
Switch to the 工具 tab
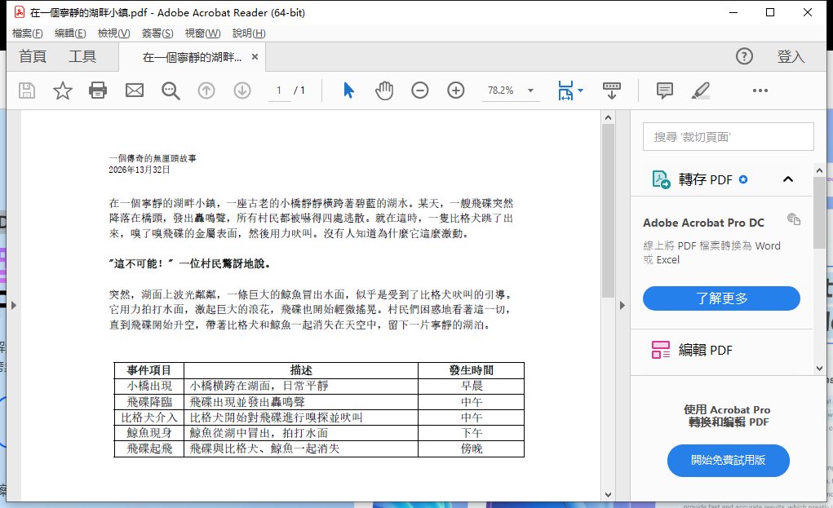82,57
